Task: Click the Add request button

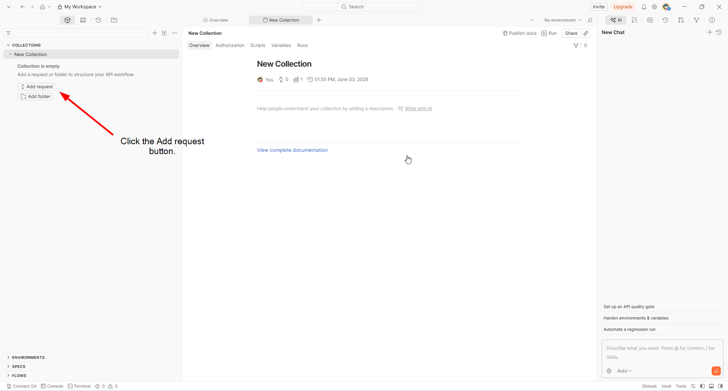Action: point(37,87)
